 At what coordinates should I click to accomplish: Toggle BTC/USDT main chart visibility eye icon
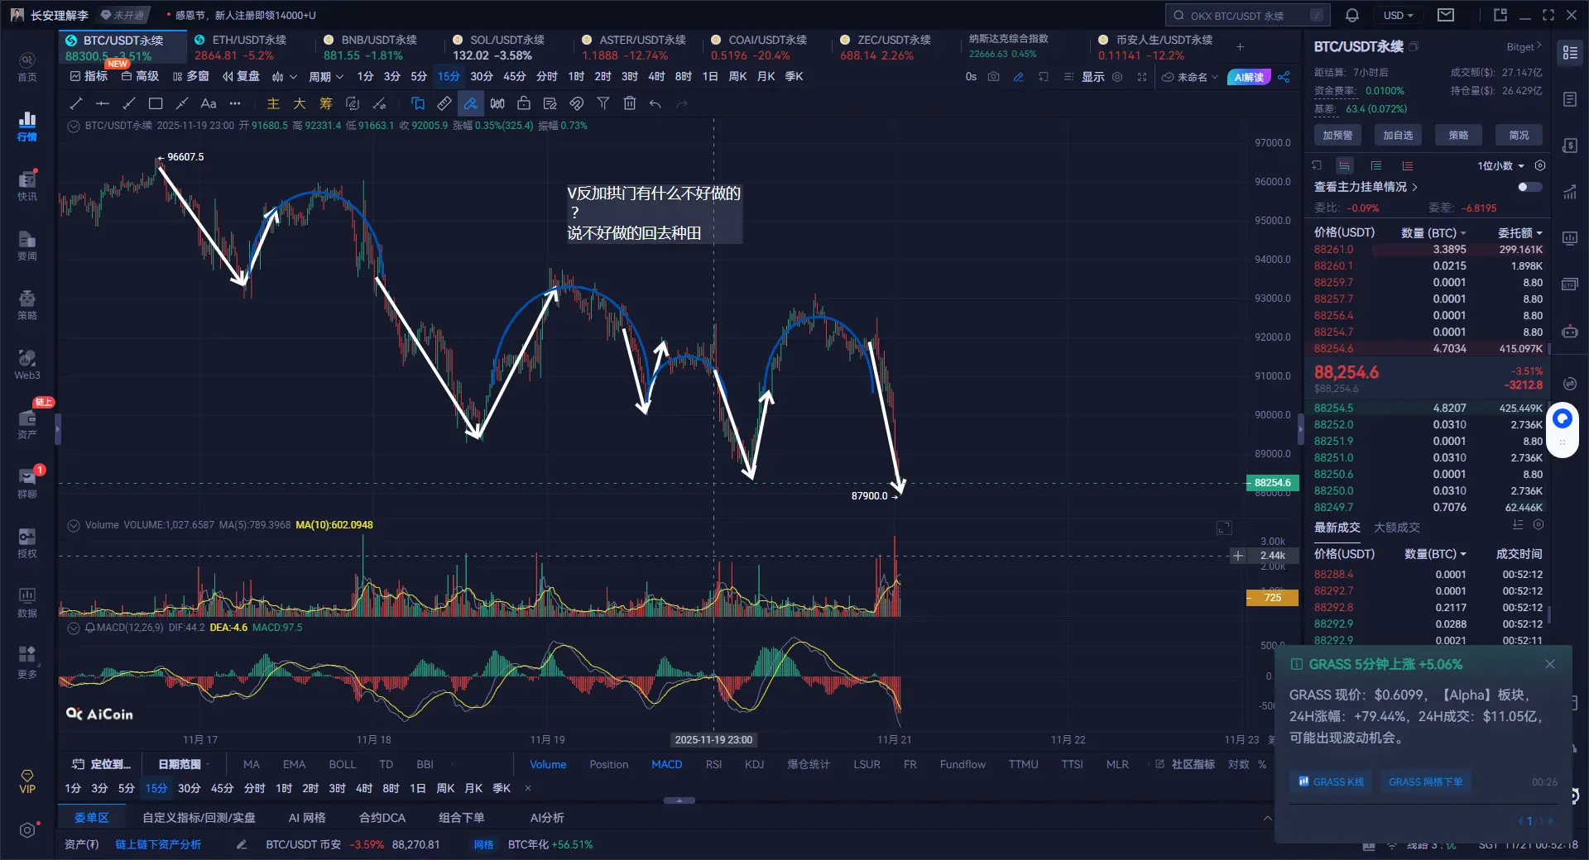(x=74, y=126)
